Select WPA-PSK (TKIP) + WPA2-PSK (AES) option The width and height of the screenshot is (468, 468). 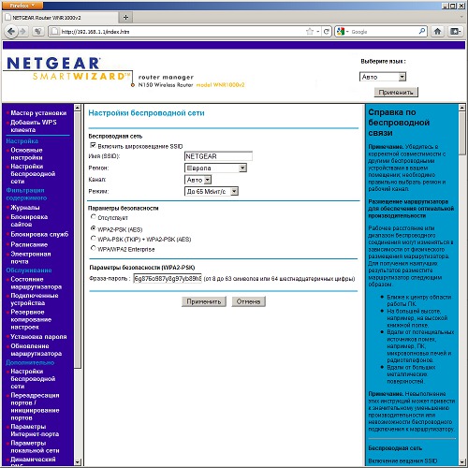click(x=93, y=239)
